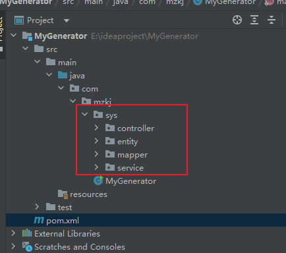Select the entity package label
Viewport: 286px width, 253px height.
coord(128,142)
